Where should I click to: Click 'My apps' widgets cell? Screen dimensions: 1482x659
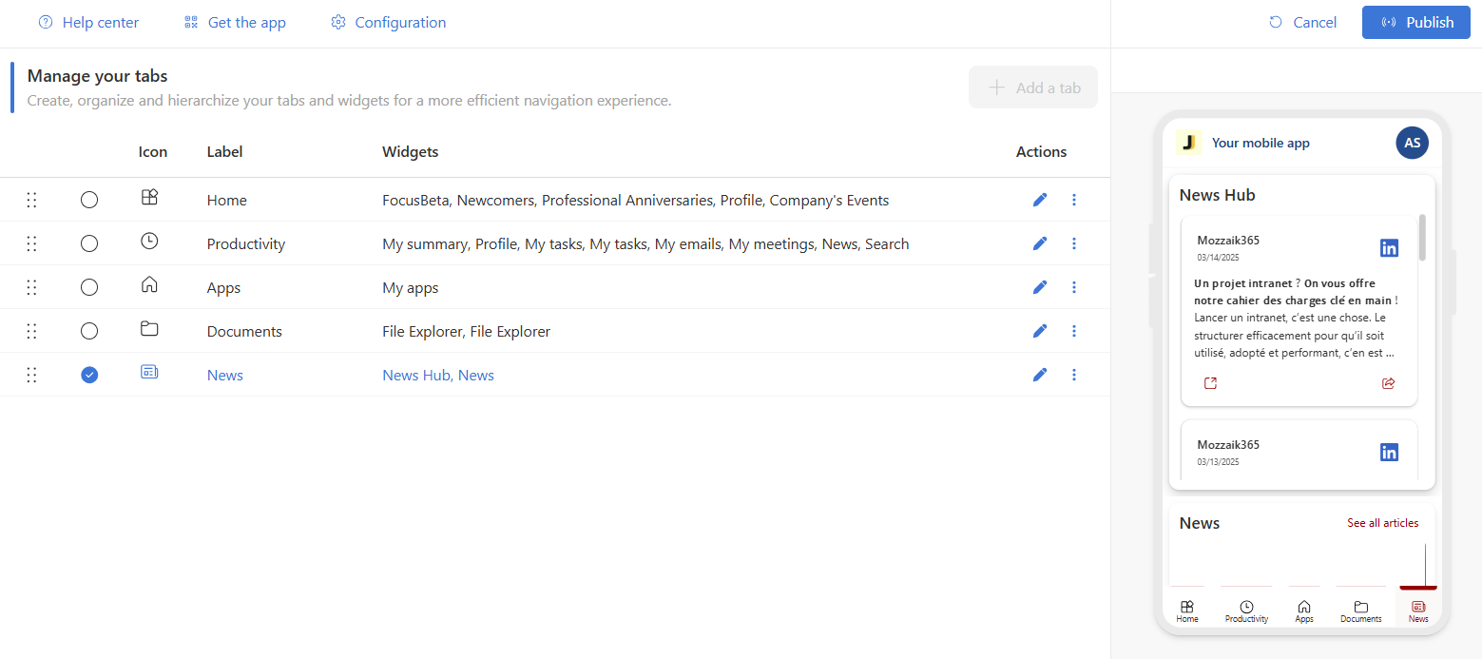[411, 287]
